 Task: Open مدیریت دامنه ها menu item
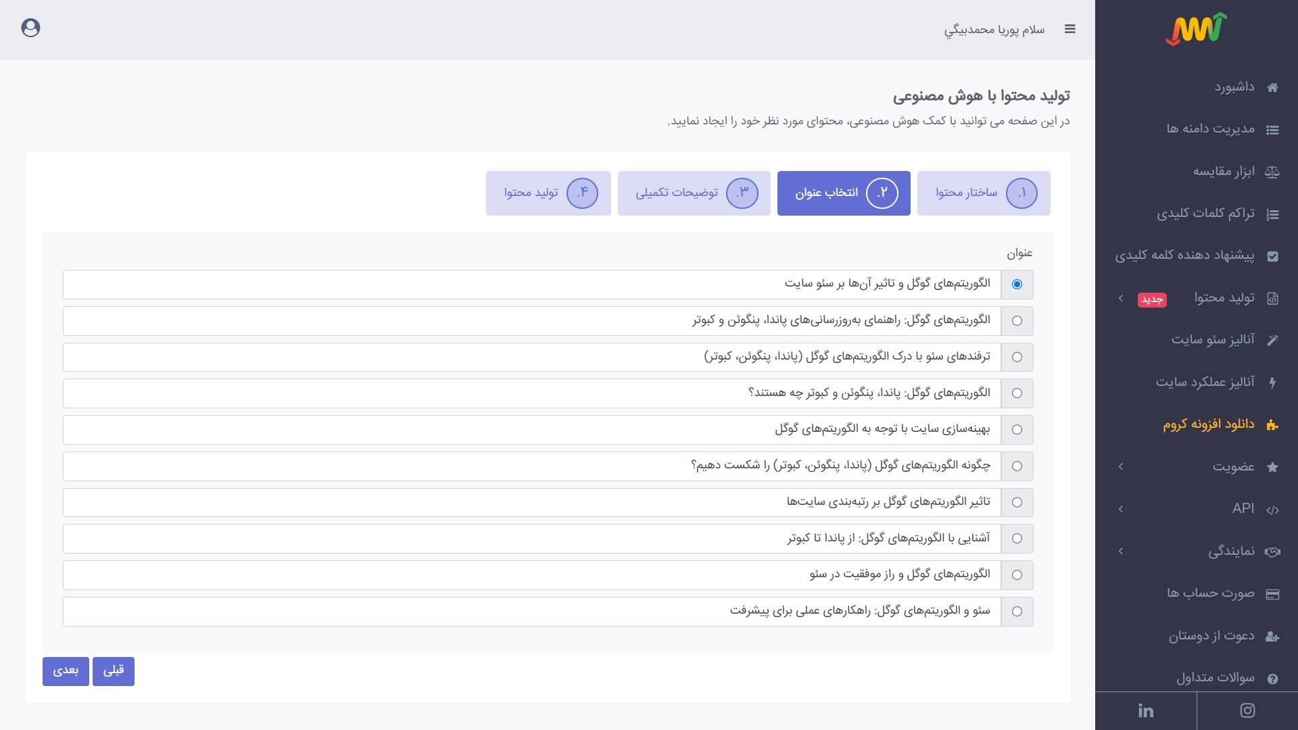[x=1210, y=129]
